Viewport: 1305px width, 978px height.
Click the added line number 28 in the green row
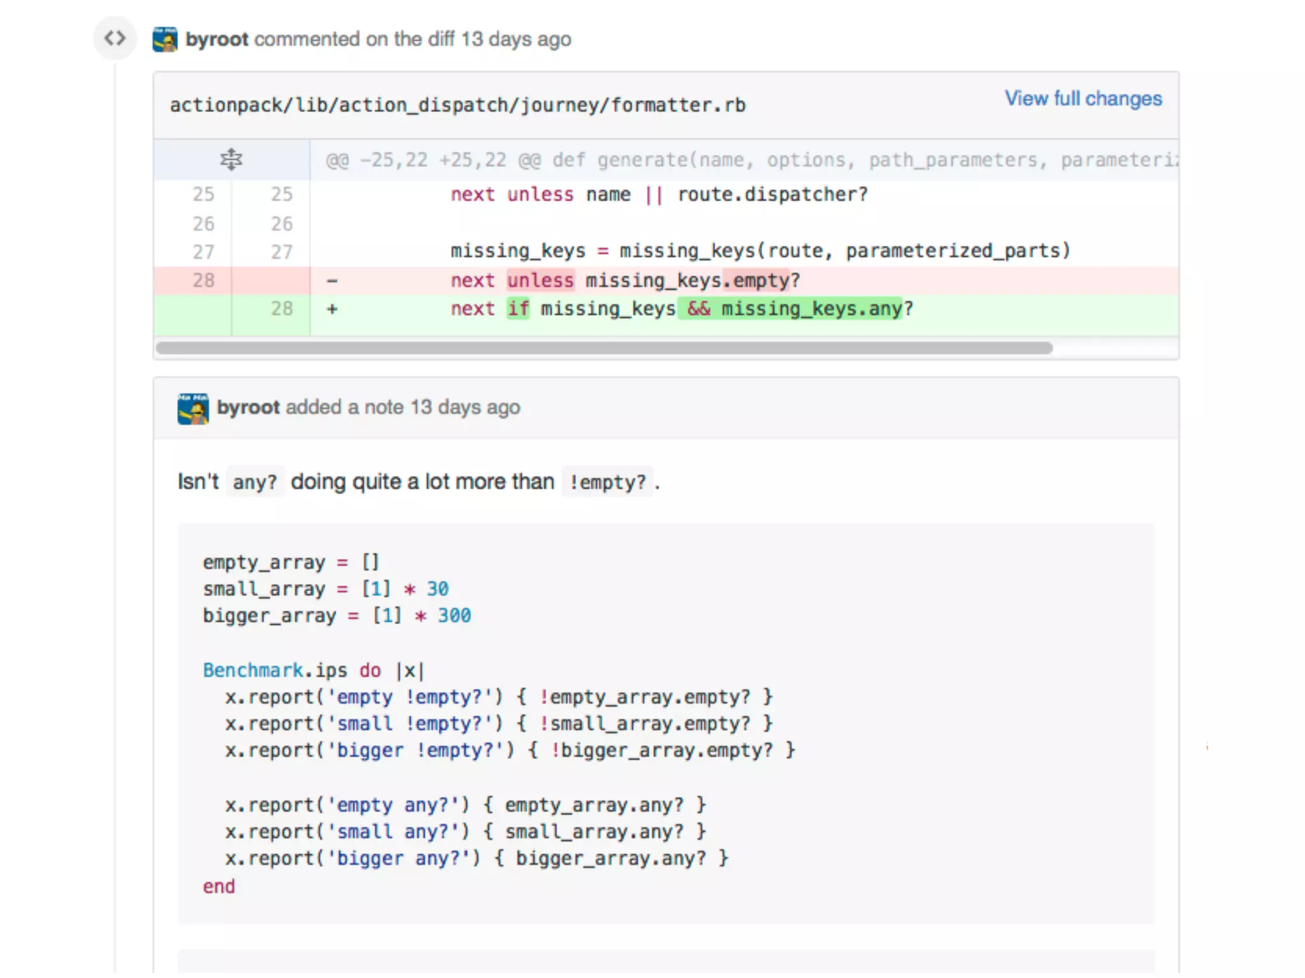(281, 309)
